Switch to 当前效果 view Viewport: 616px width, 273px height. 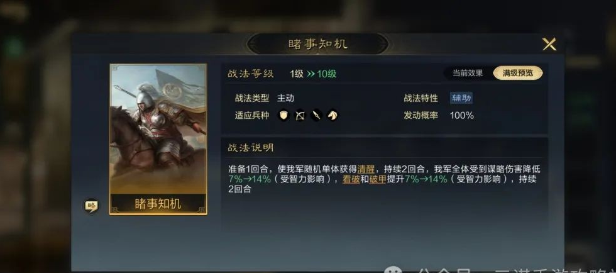pos(468,73)
